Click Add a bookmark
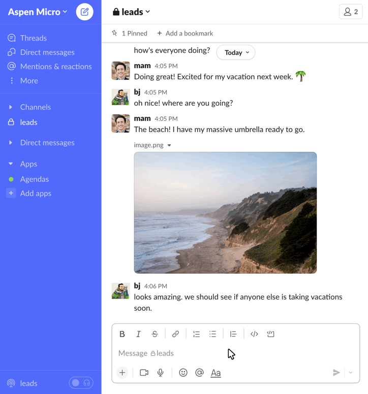 pyautogui.click(x=185, y=33)
